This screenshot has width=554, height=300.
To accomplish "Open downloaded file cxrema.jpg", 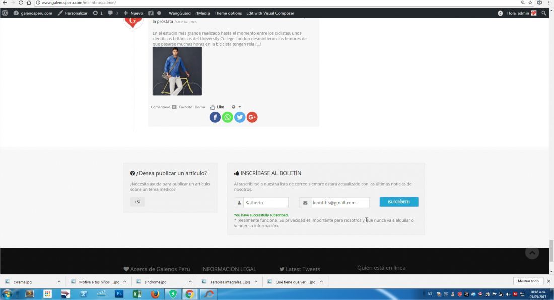I will (22, 282).
